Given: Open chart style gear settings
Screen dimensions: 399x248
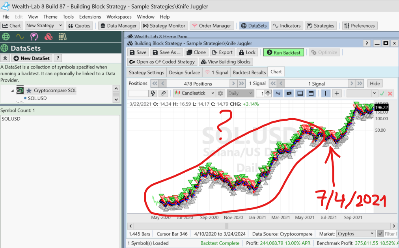Looking at the screenshot, I should 220,93.
